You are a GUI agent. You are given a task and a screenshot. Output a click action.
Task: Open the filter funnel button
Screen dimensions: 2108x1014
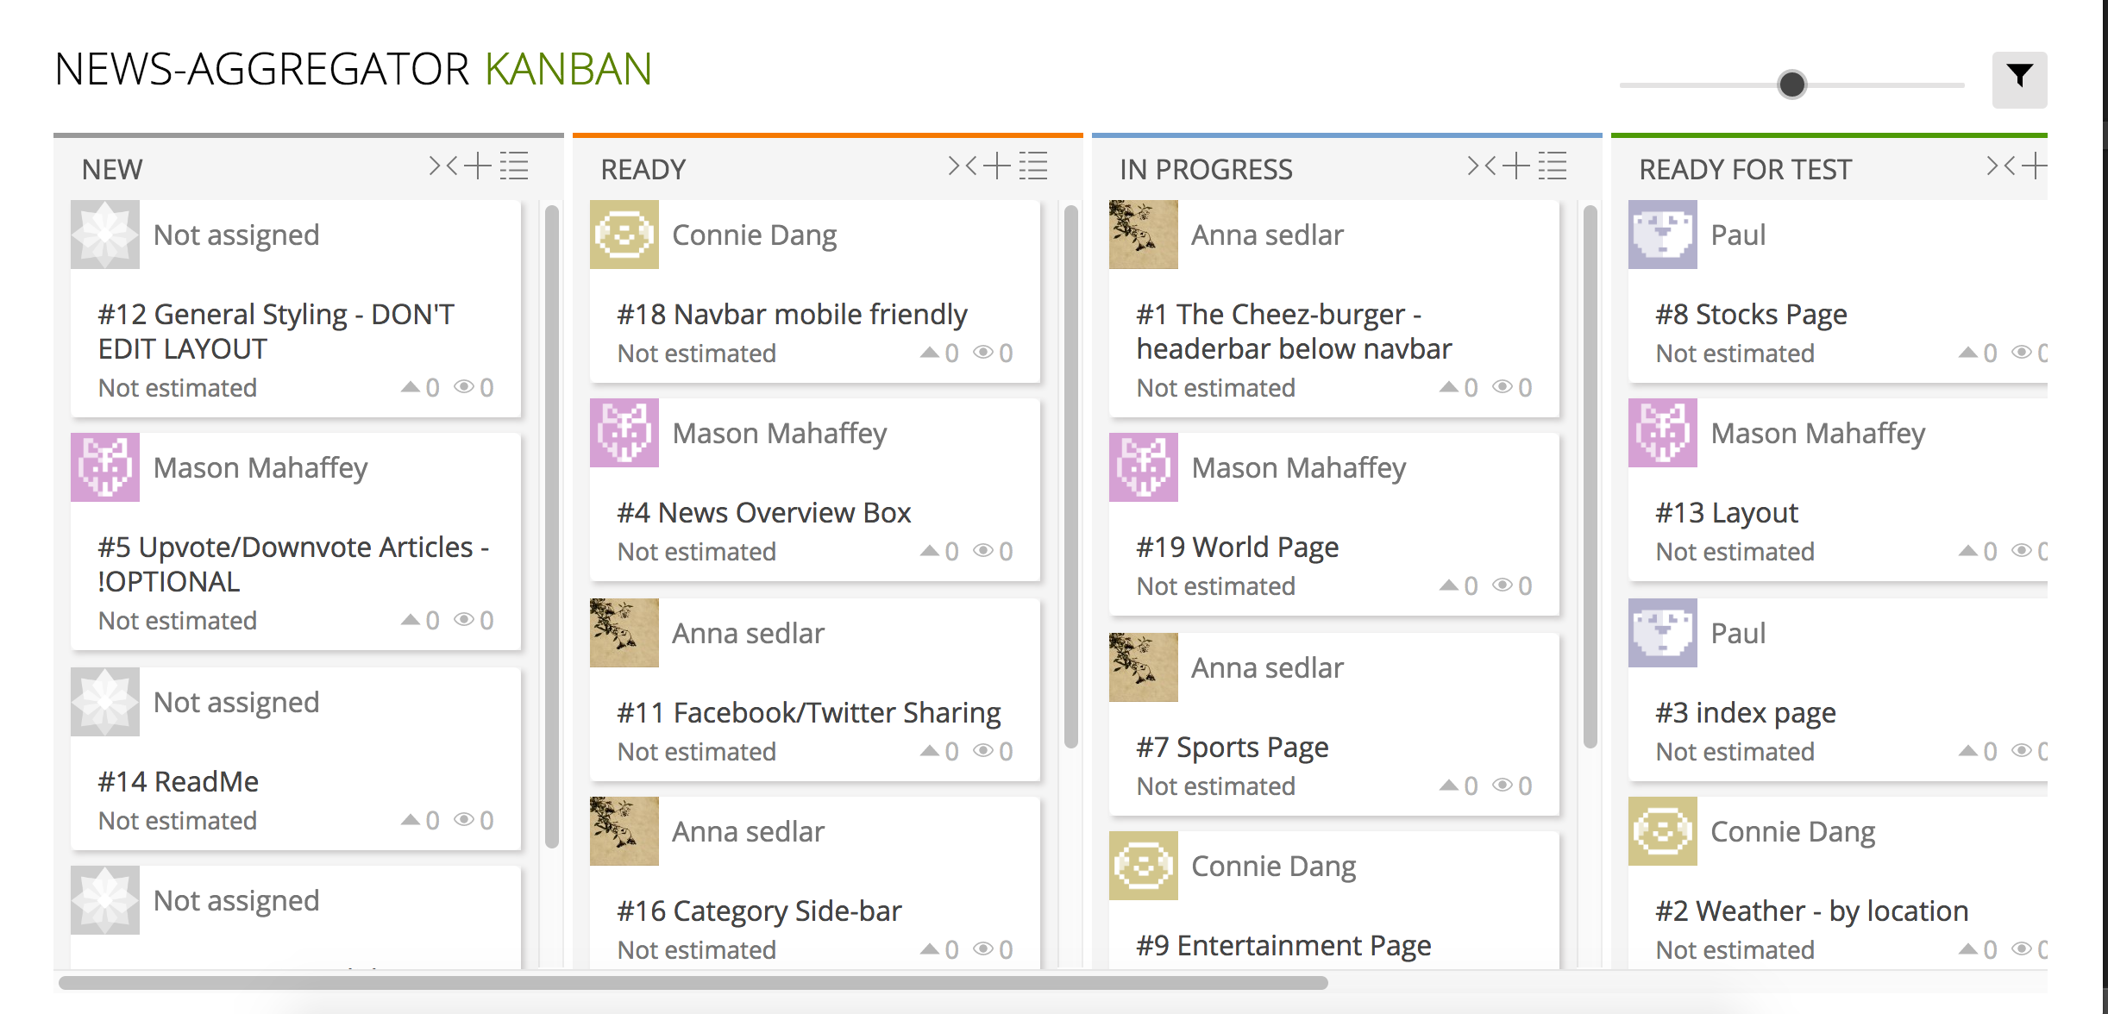[x=2018, y=78]
